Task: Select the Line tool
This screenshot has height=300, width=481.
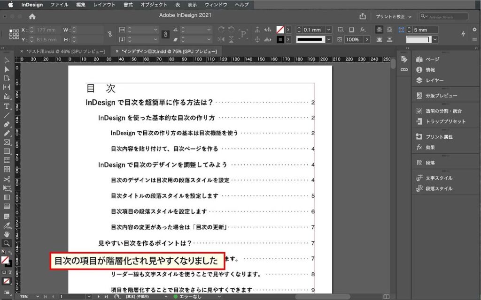Action: 7,115
